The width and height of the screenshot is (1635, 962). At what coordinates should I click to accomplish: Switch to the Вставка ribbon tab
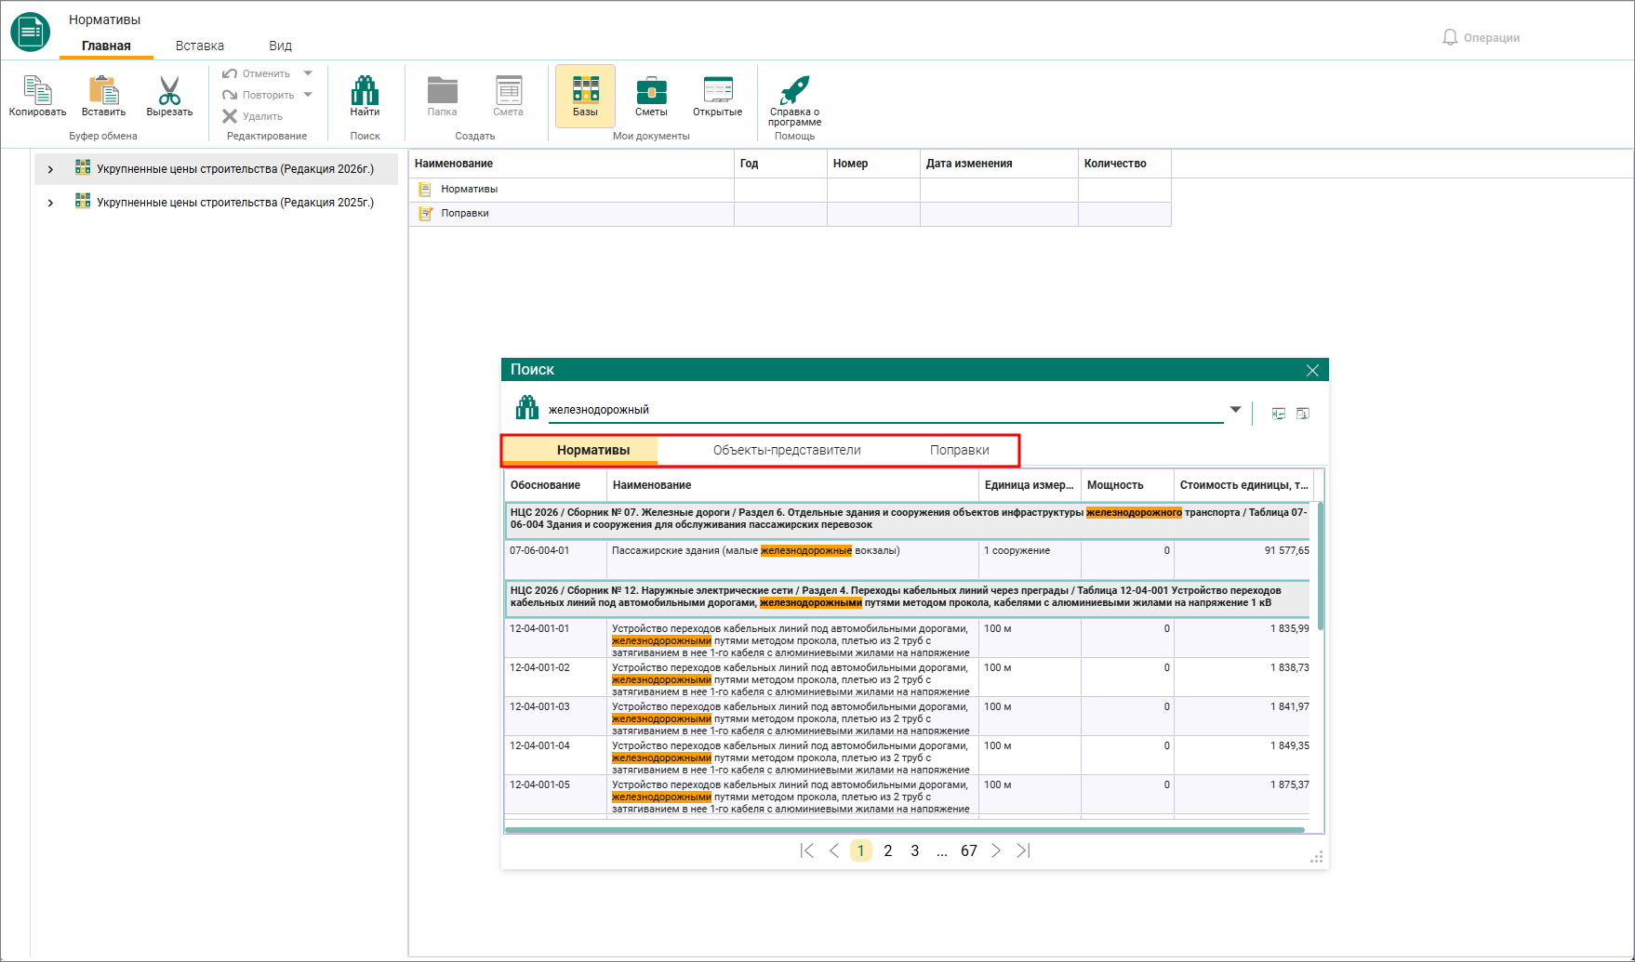[200, 46]
